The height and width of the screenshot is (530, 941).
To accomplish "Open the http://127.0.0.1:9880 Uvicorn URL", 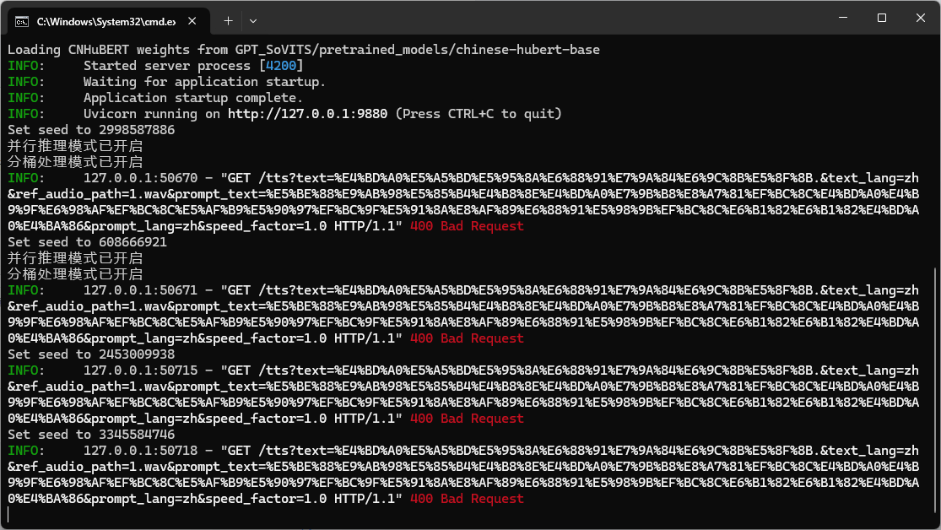I will (308, 114).
